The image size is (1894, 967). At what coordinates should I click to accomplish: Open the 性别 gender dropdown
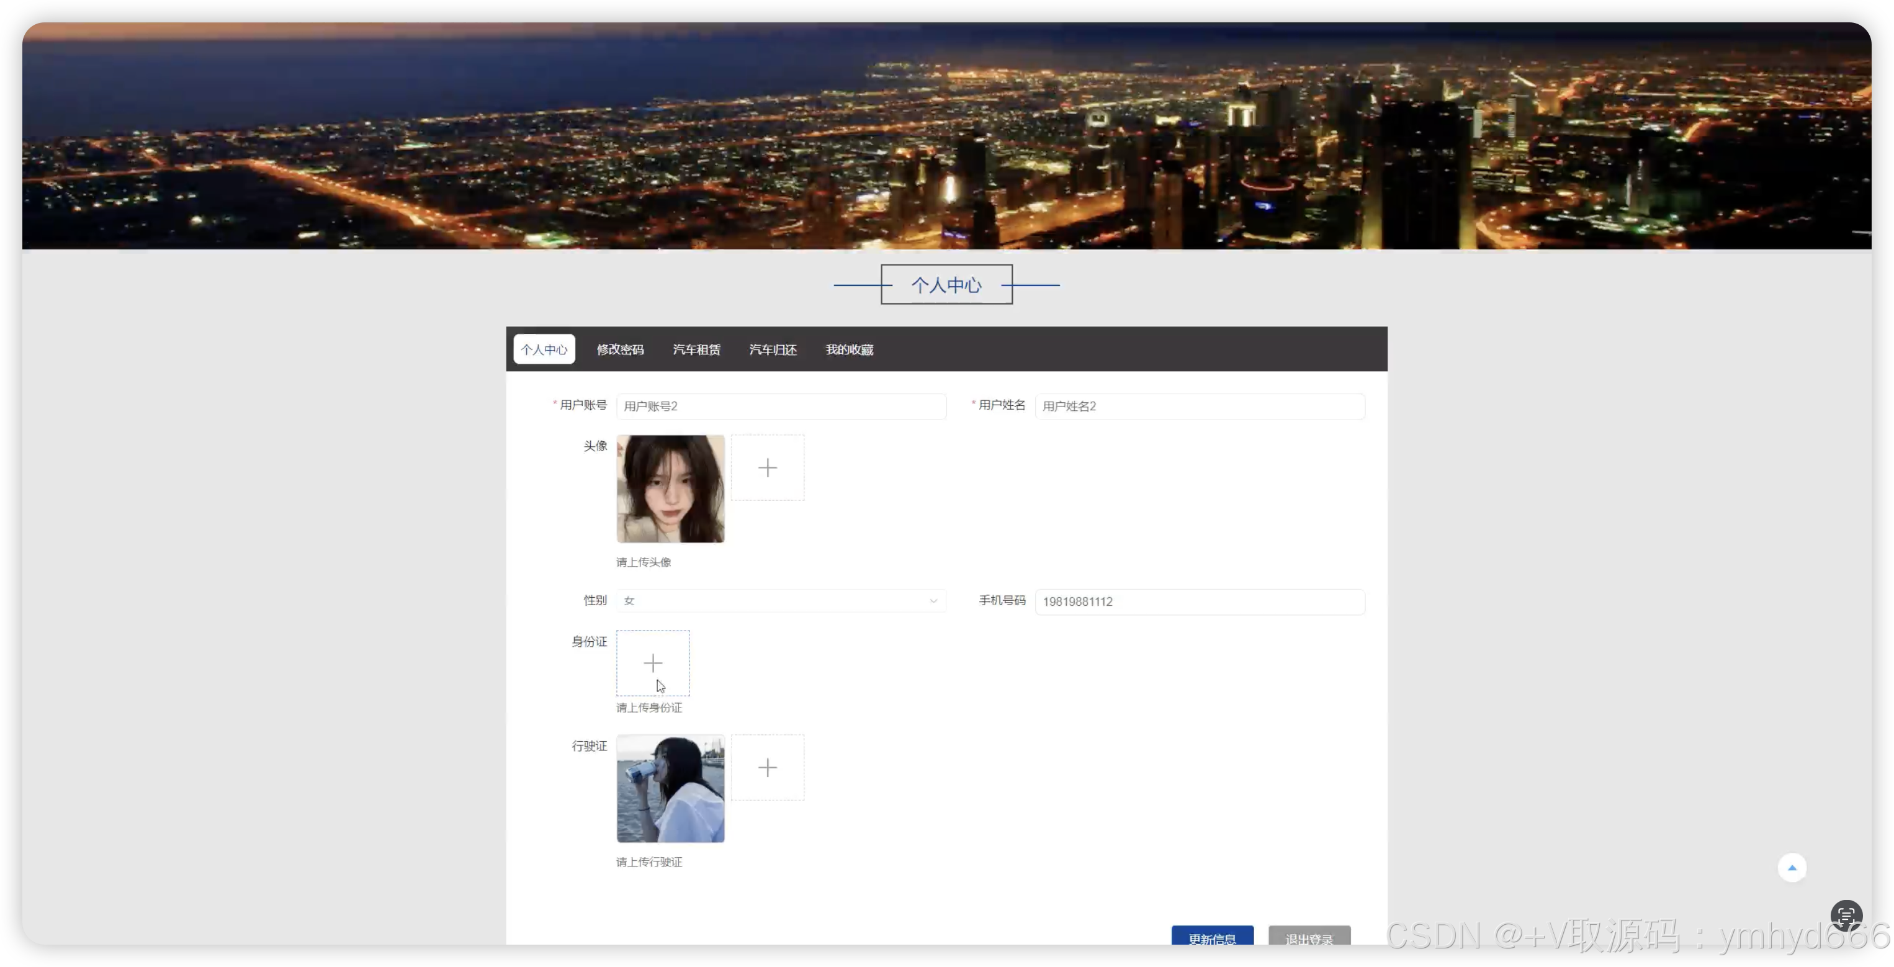[779, 601]
